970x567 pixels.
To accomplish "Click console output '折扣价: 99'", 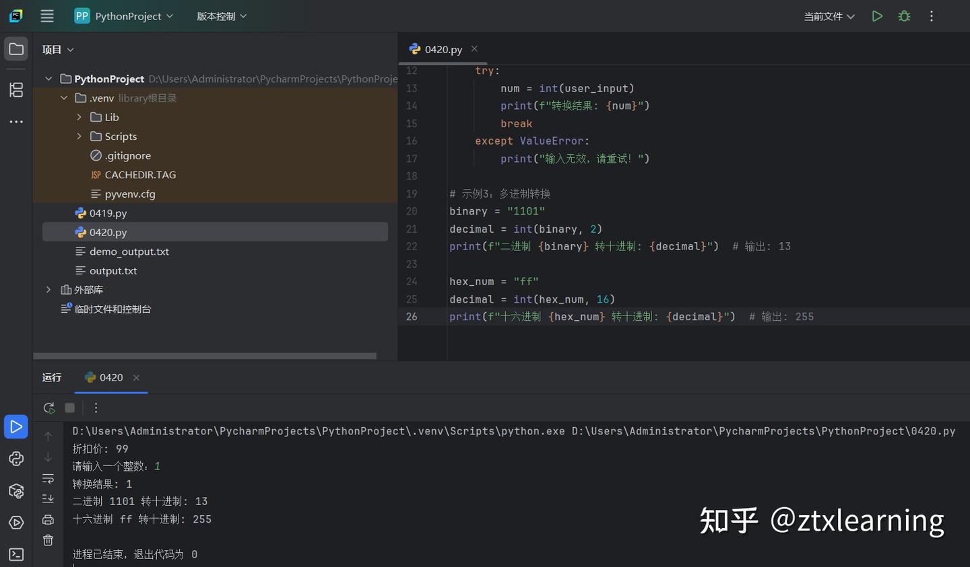I will click(x=100, y=449).
